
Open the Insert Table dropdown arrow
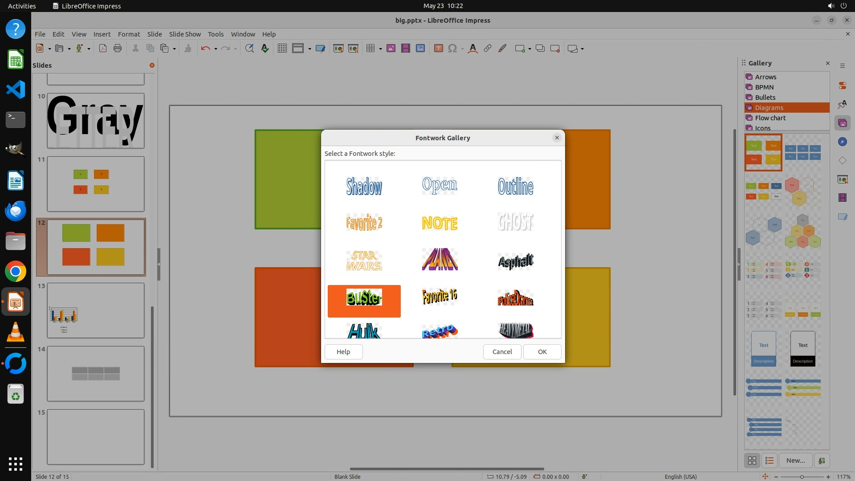pos(380,49)
